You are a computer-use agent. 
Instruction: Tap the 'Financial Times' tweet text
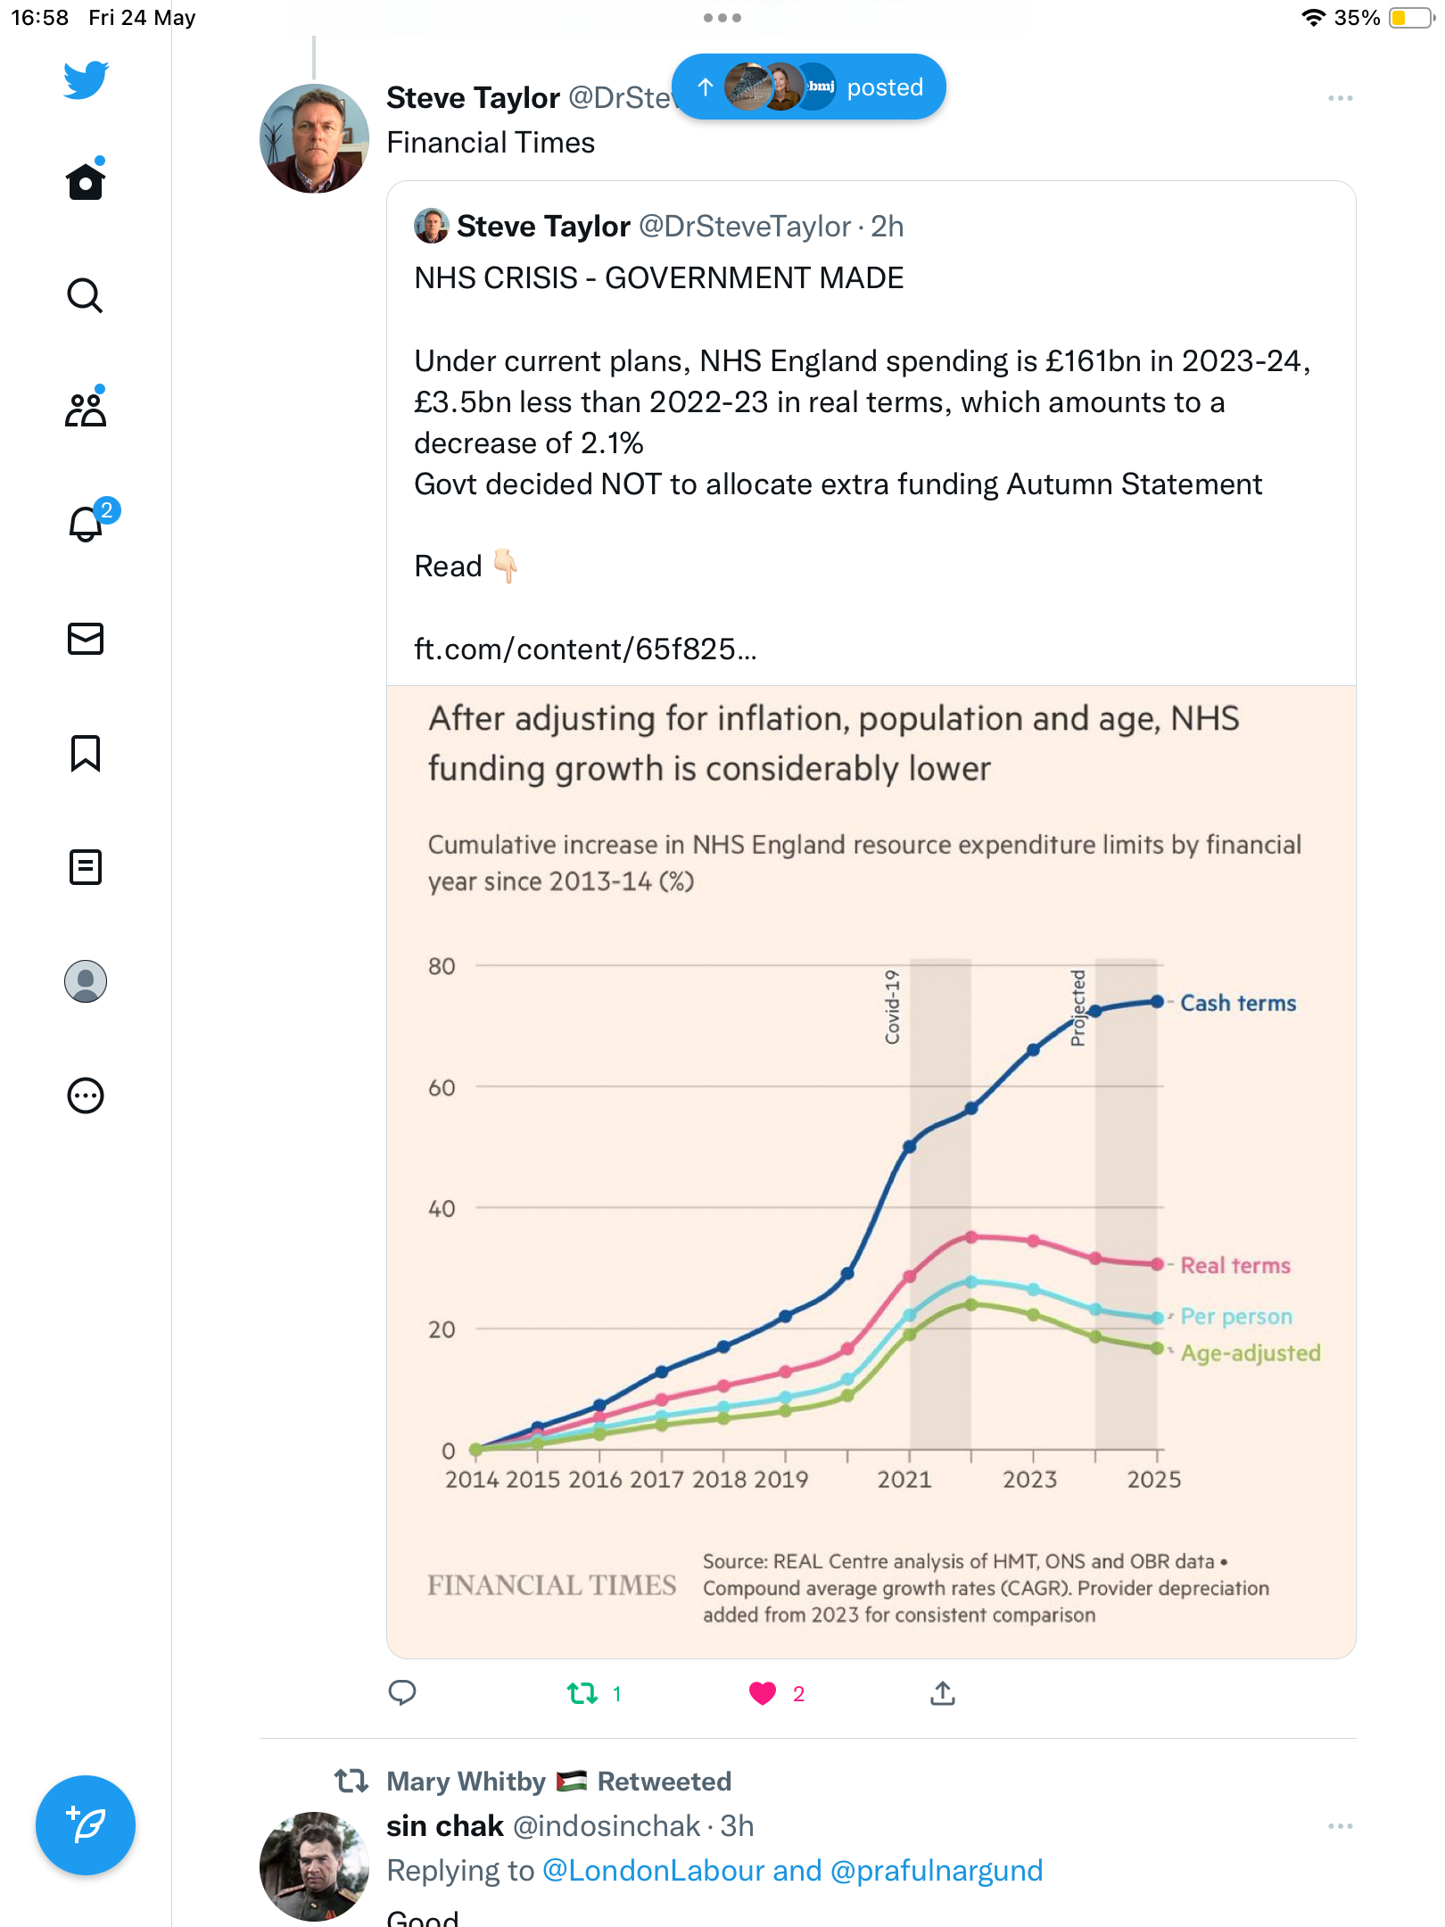coord(491,143)
